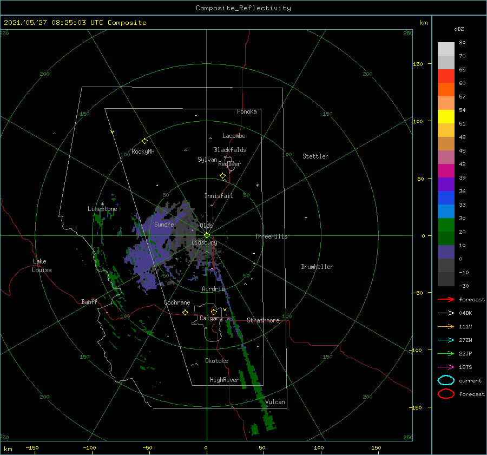Click the Innisfail city label
The height and width of the screenshot is (455, 487).
(x=219, y=196)
